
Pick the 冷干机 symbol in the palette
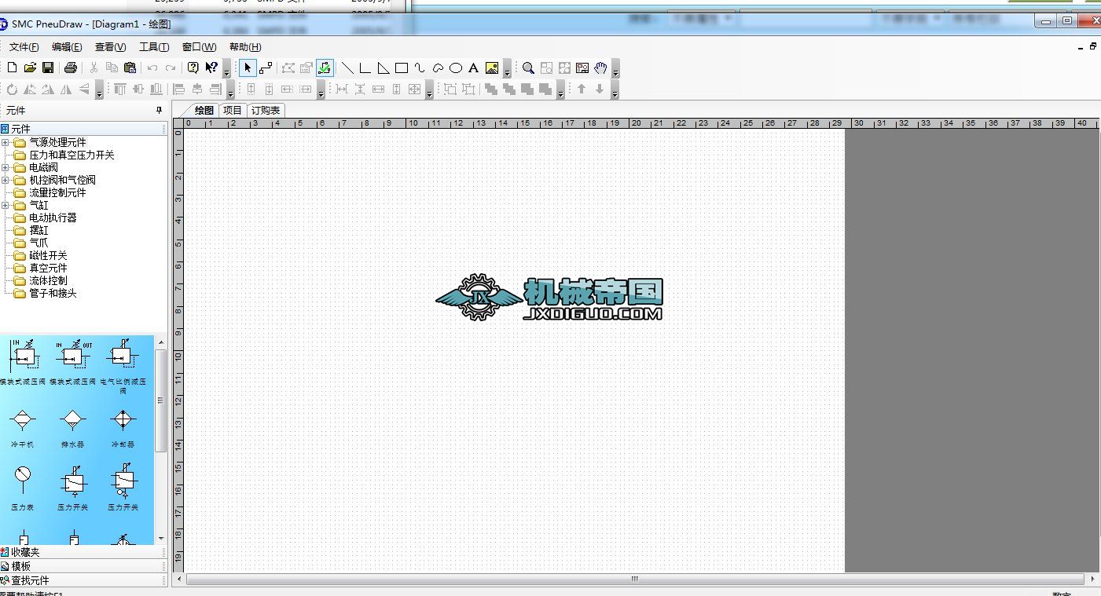click(23, 429)
